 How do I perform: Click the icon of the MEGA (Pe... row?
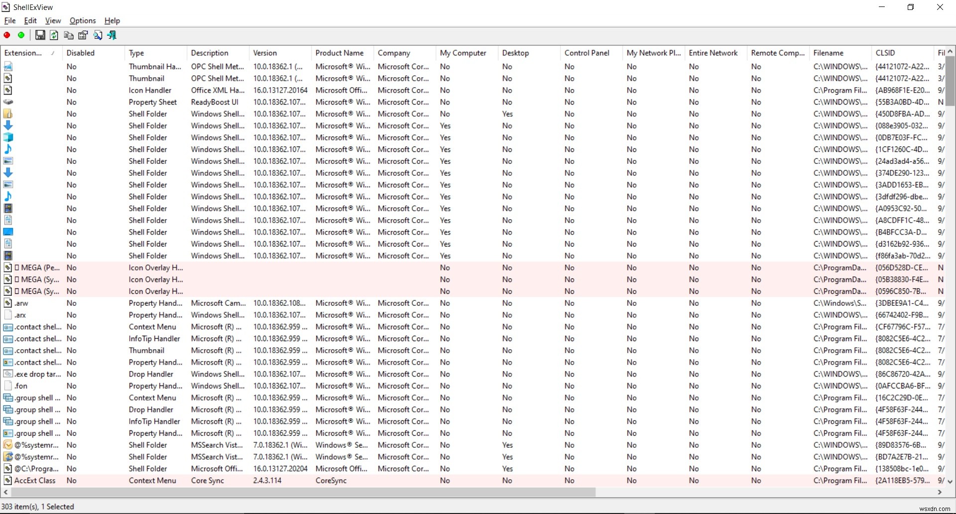point(8,268)
